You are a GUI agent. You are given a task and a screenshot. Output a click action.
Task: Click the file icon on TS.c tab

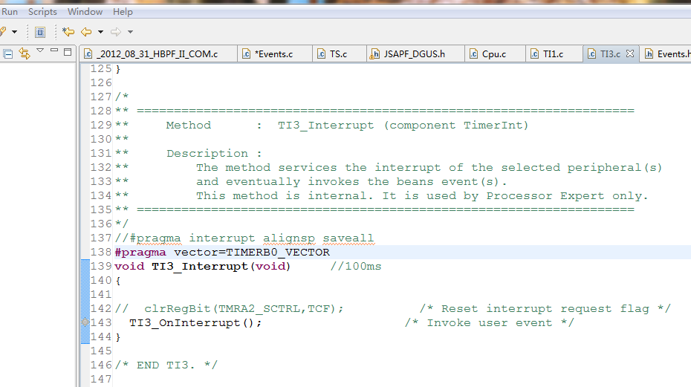pos(322,53)
